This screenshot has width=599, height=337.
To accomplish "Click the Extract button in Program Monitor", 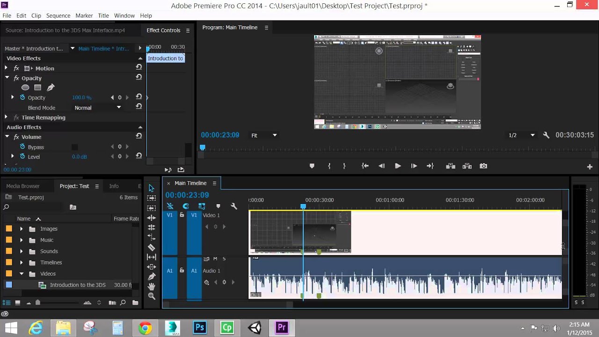I will tap(467, 166).
